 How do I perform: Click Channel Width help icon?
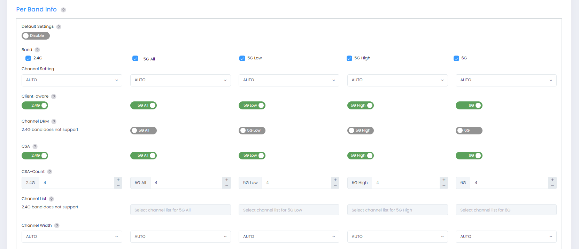[x=57, y=226]
